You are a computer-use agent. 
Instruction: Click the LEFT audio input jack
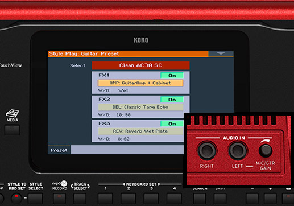pos(237,151)
